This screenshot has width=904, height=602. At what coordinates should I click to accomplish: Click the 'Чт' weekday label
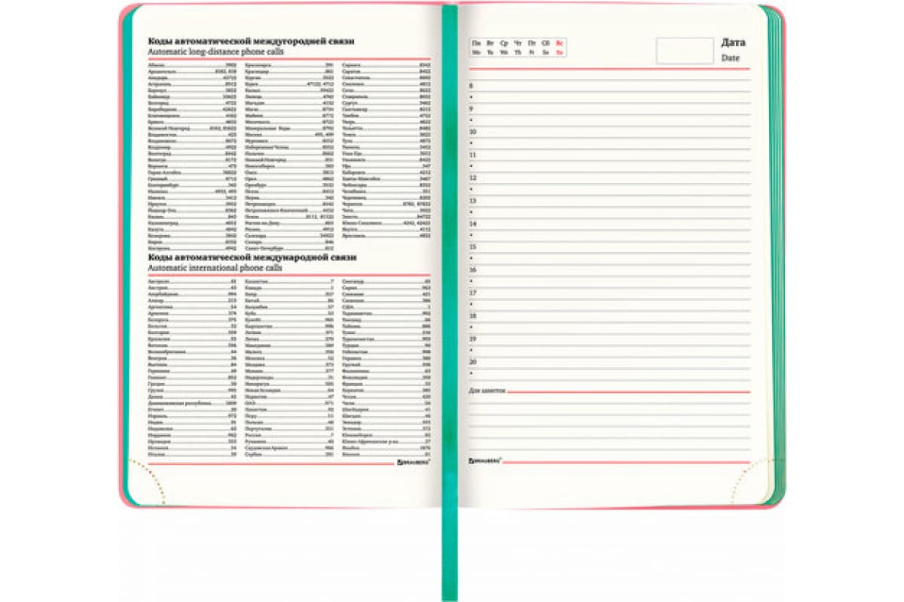(518, 44)
